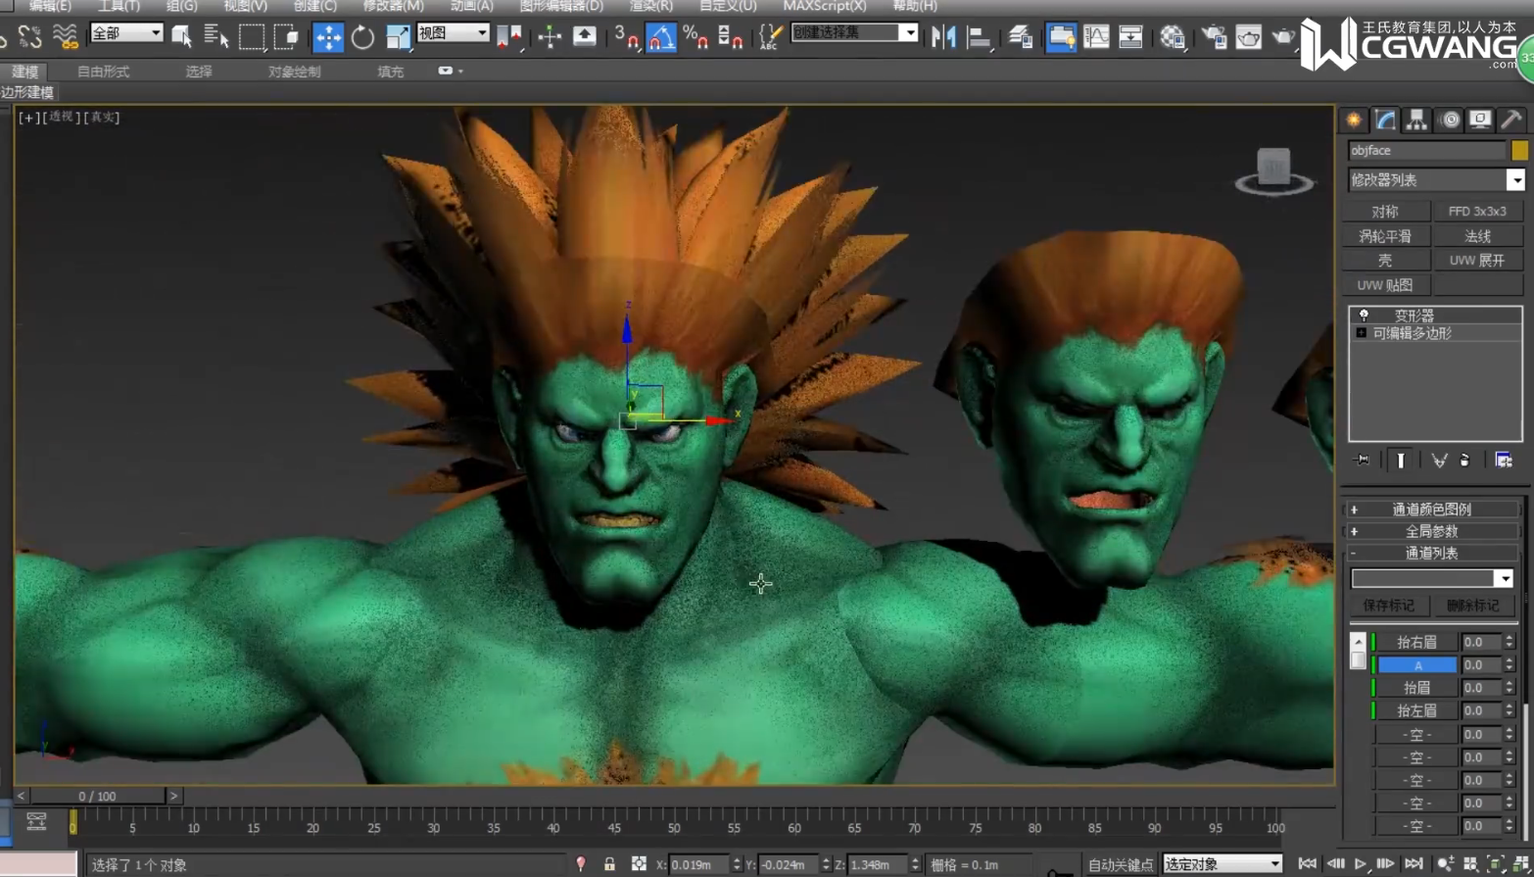Toggle the Angle Snap button

661,37
